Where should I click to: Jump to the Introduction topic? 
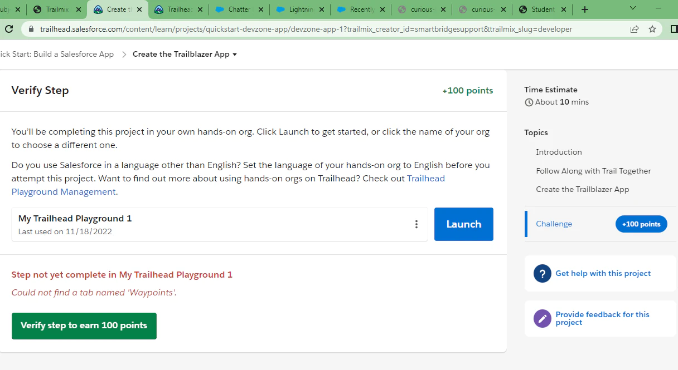559,152
